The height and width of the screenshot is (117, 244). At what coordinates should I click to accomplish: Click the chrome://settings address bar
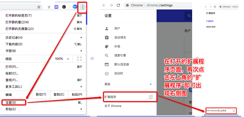[158, 5]
